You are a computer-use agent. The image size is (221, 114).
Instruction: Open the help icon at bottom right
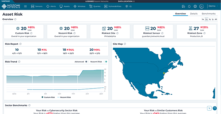point(215,108)
